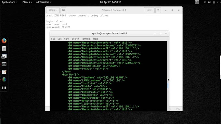The height and width of the screenshot is (124, 221).
Task: Click the 11iEncryptType val="1" line
Action: 93,104
